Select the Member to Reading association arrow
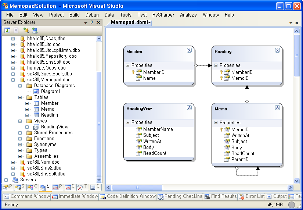This screenshot has width=303, height=210. click(x=203, y=65)
